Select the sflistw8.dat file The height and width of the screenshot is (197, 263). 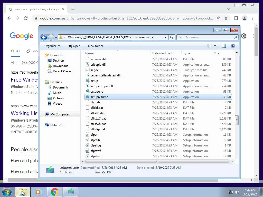(158, 124)
